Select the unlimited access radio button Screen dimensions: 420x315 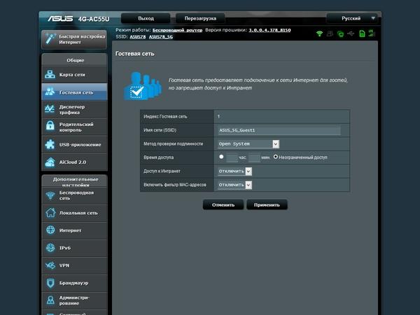click(275, 157)
